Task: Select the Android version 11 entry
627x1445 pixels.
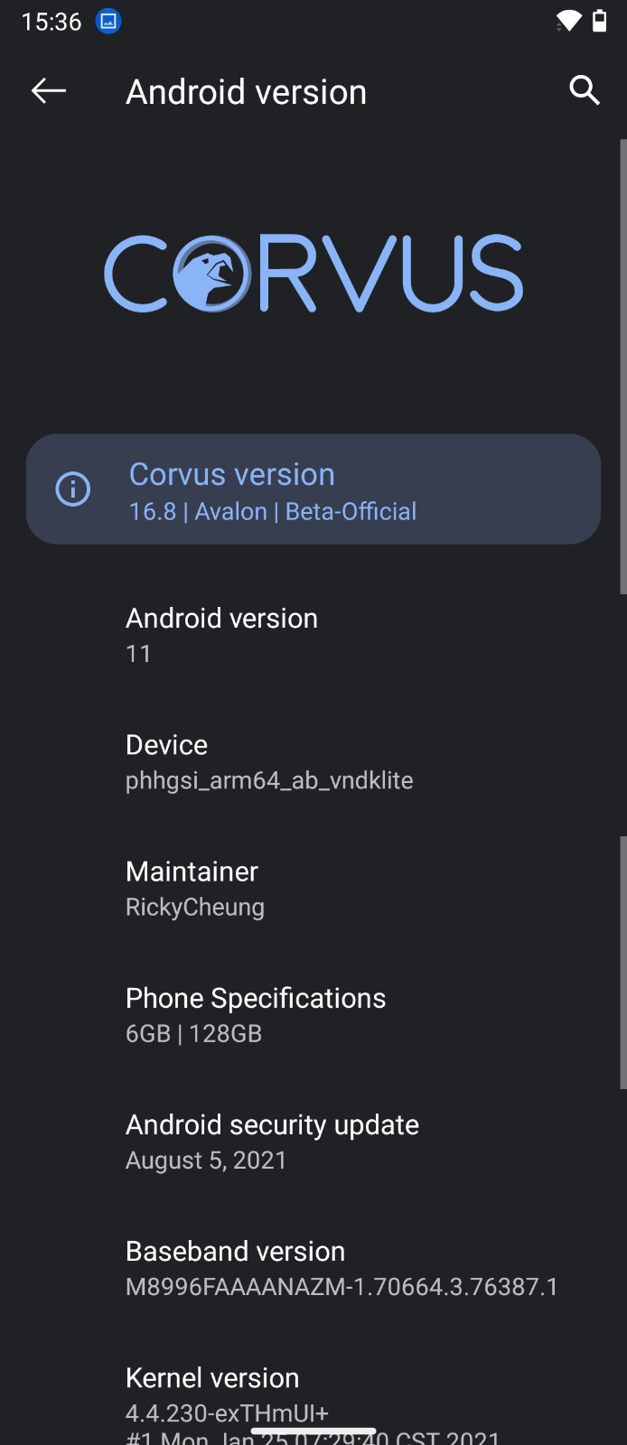Action: 313,635
